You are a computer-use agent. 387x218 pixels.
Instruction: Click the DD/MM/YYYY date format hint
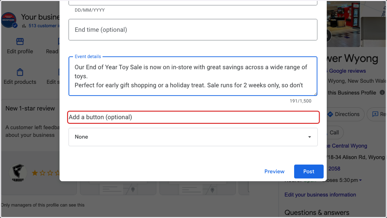coord(90,10)
